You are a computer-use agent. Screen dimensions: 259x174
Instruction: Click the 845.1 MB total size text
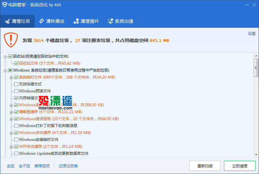(x=160, y=41)
